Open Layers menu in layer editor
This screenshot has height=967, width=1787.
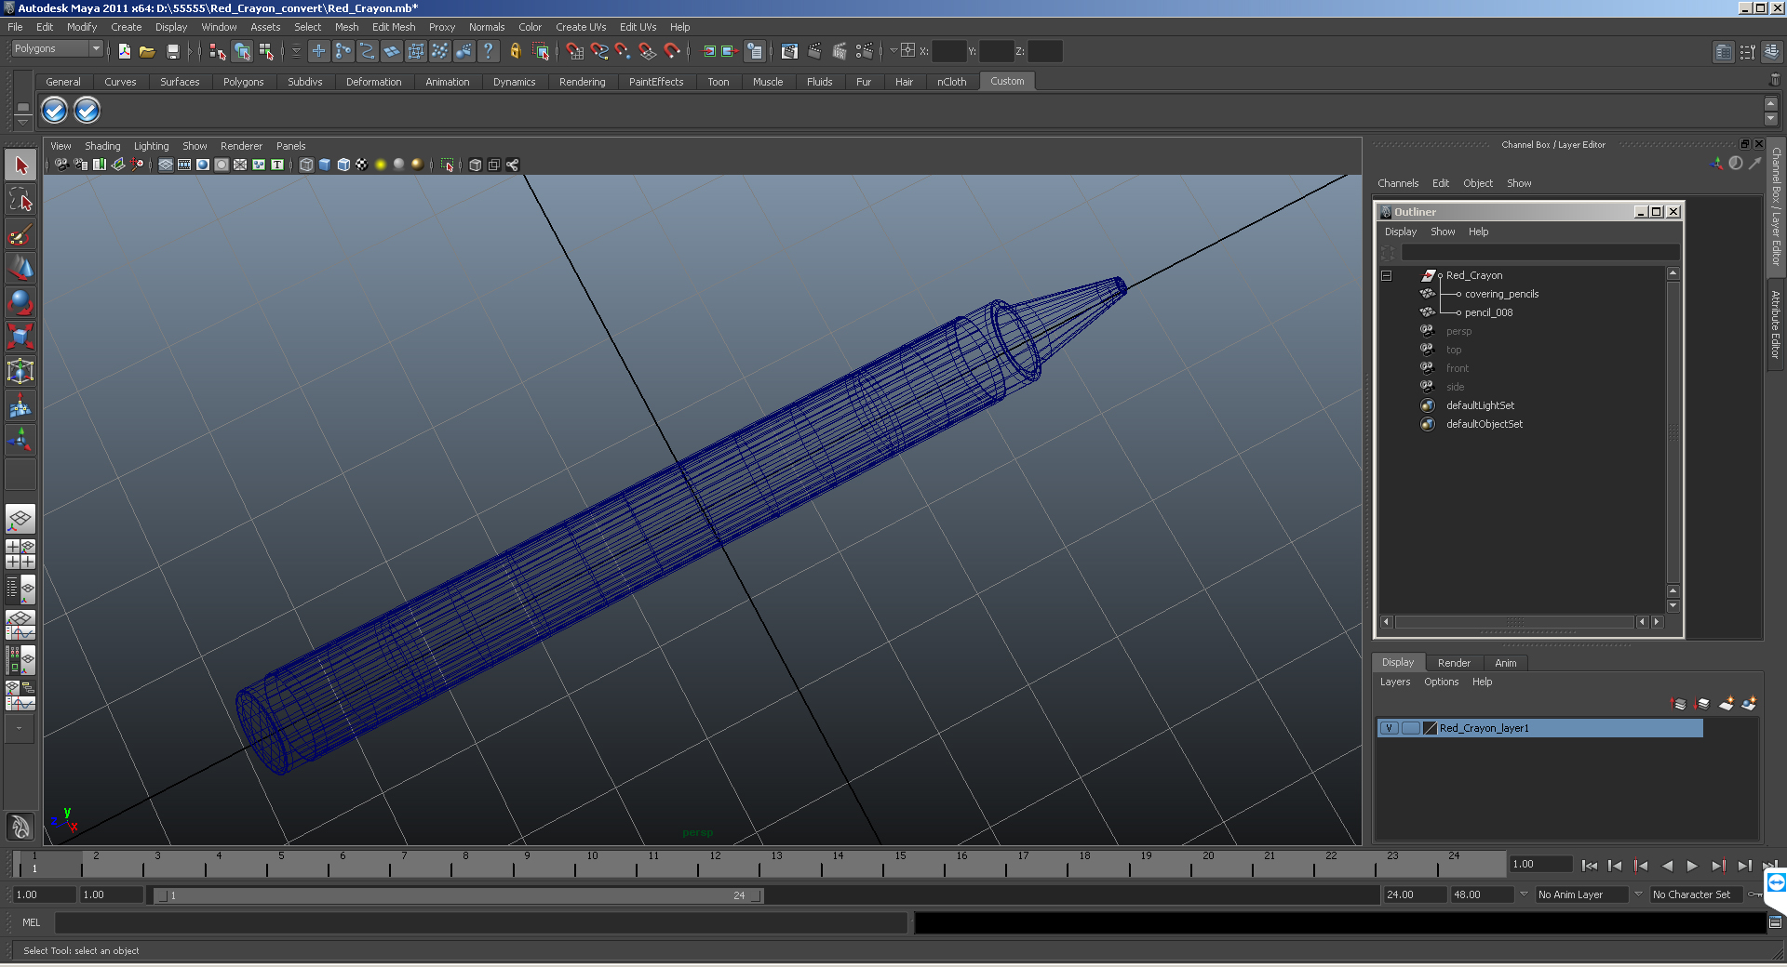(1395, 682)
